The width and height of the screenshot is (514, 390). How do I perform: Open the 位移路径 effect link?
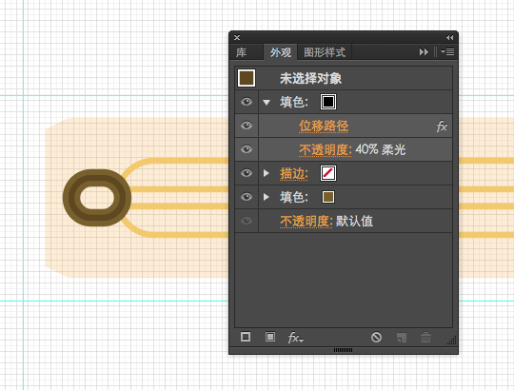[x=324, y=127]
